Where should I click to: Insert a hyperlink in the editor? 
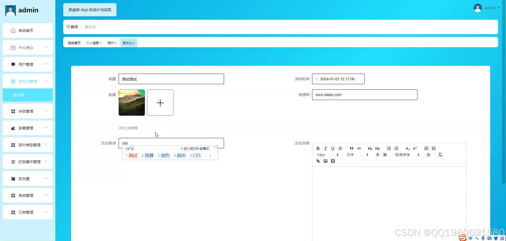[x=318, y=161]
